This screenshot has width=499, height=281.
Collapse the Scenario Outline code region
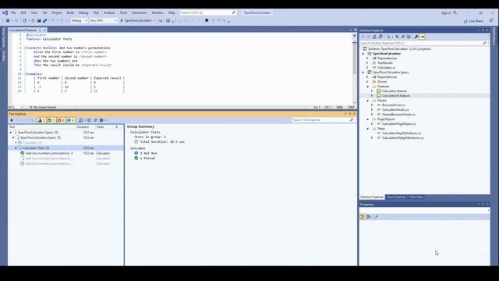click(24, 48)
